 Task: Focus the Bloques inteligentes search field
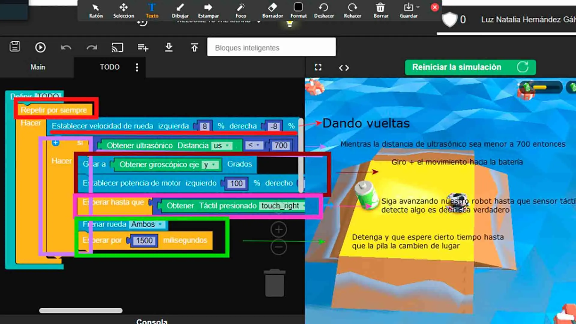tap(271, 47)
